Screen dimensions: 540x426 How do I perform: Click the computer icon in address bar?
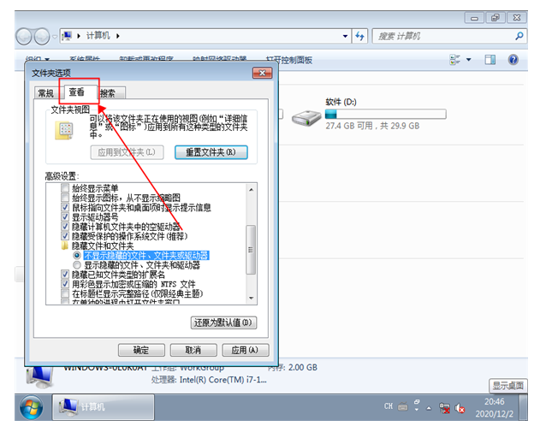point(67,36)
